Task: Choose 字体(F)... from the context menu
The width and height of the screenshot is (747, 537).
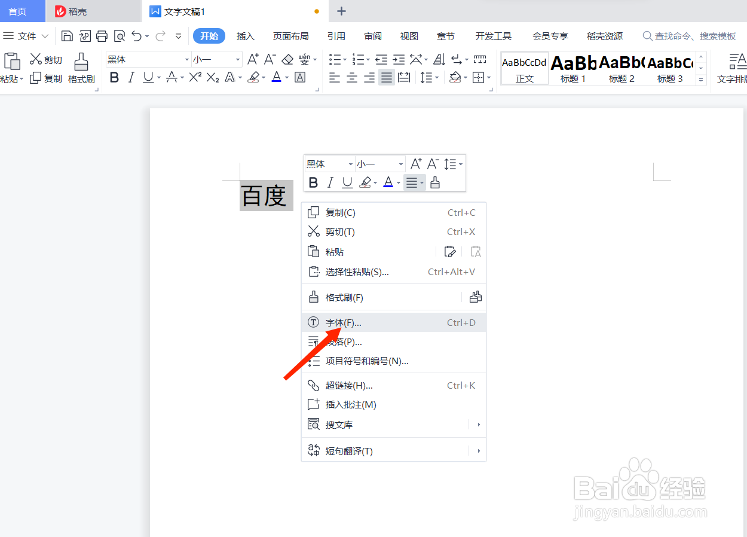Action: [x=394, y=322]
